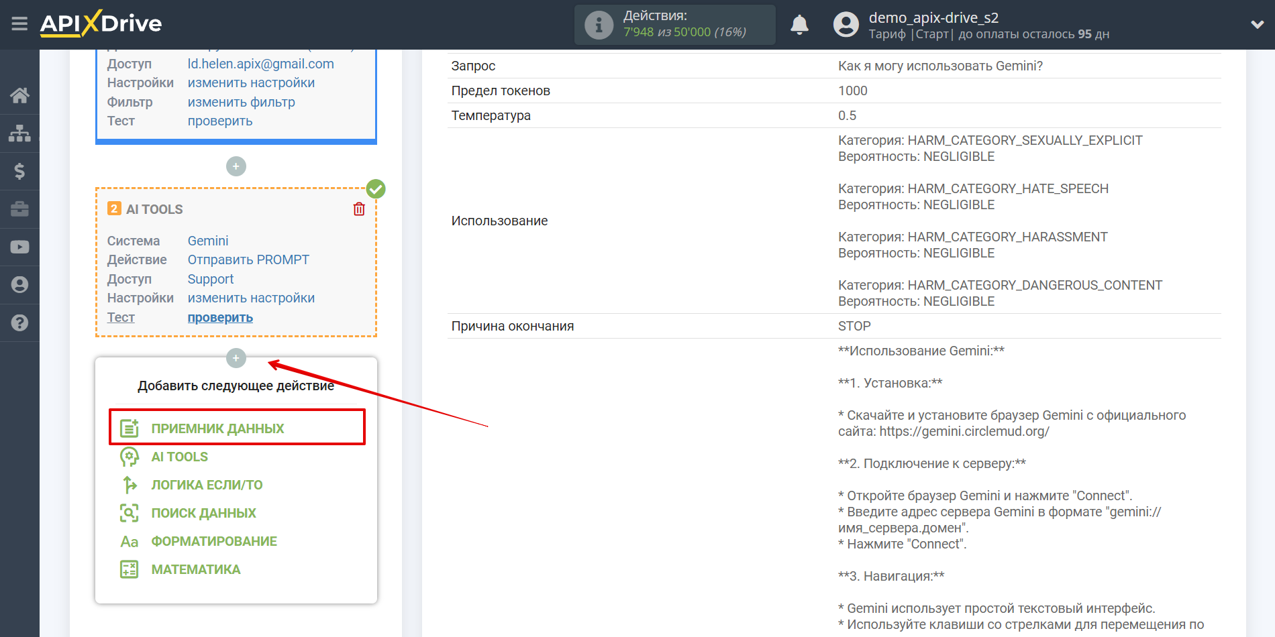Click проверить in first block
Image resolution: width=1275 pixels, height=637 pixels.
(220, 121)
